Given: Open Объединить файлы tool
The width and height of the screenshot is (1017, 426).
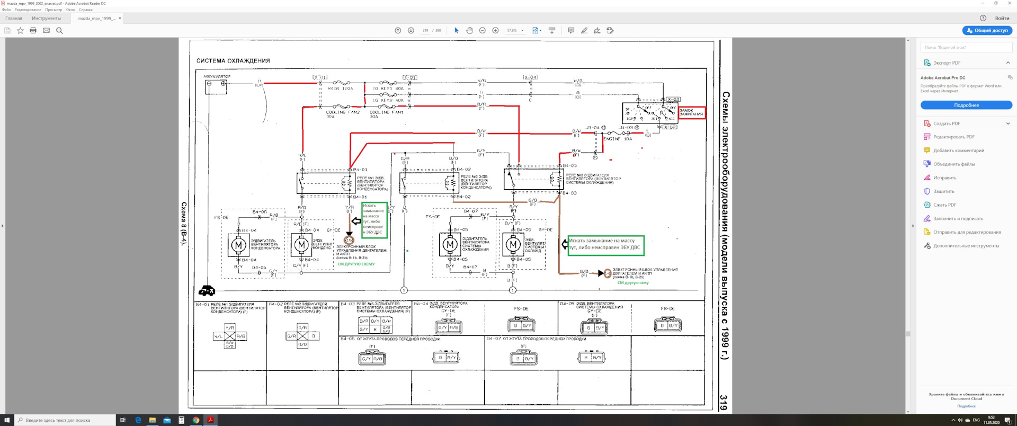Looking at the screenshot, I should [953, 164].
